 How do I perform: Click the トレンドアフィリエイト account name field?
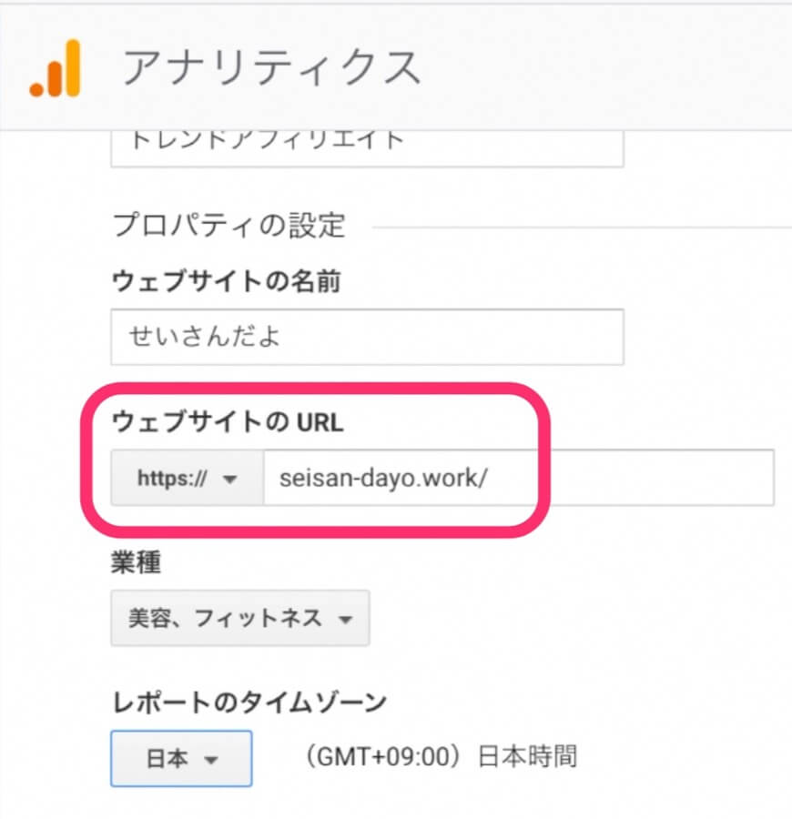(x=367, y=144)
